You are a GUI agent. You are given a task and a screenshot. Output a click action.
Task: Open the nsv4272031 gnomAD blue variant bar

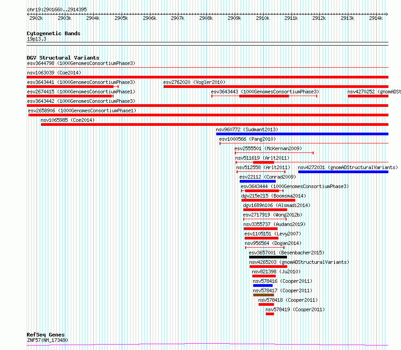[x=343, y=172]
